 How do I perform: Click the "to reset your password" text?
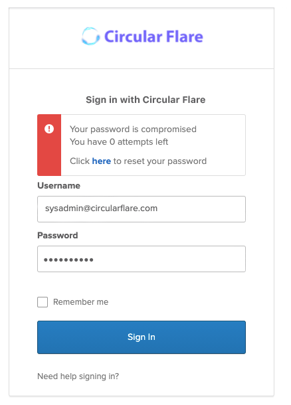[x=160, y=161]
